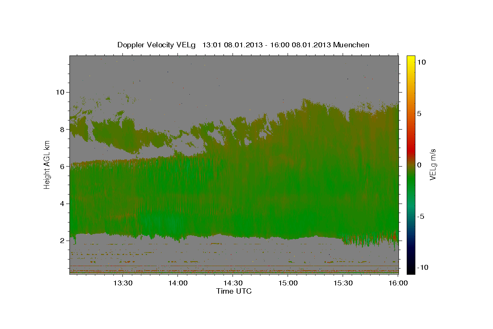The width and height of the screenshot is (493, 329).
Task: Click the 14:30 time tick label
Action: pos(233,283)
